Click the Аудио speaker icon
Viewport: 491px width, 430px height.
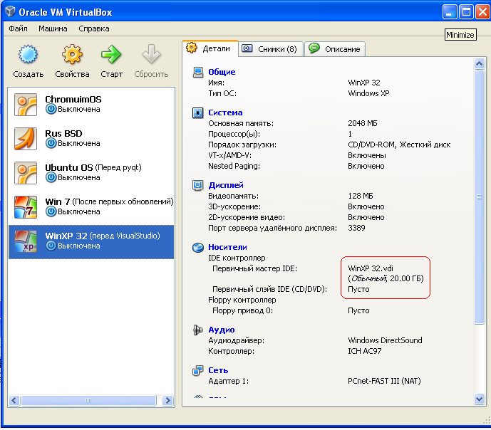(x=198, y=330)
